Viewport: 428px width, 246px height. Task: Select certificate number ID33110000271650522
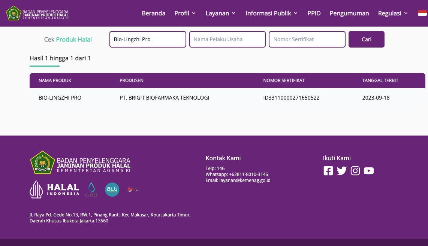(x=291, y=98)
